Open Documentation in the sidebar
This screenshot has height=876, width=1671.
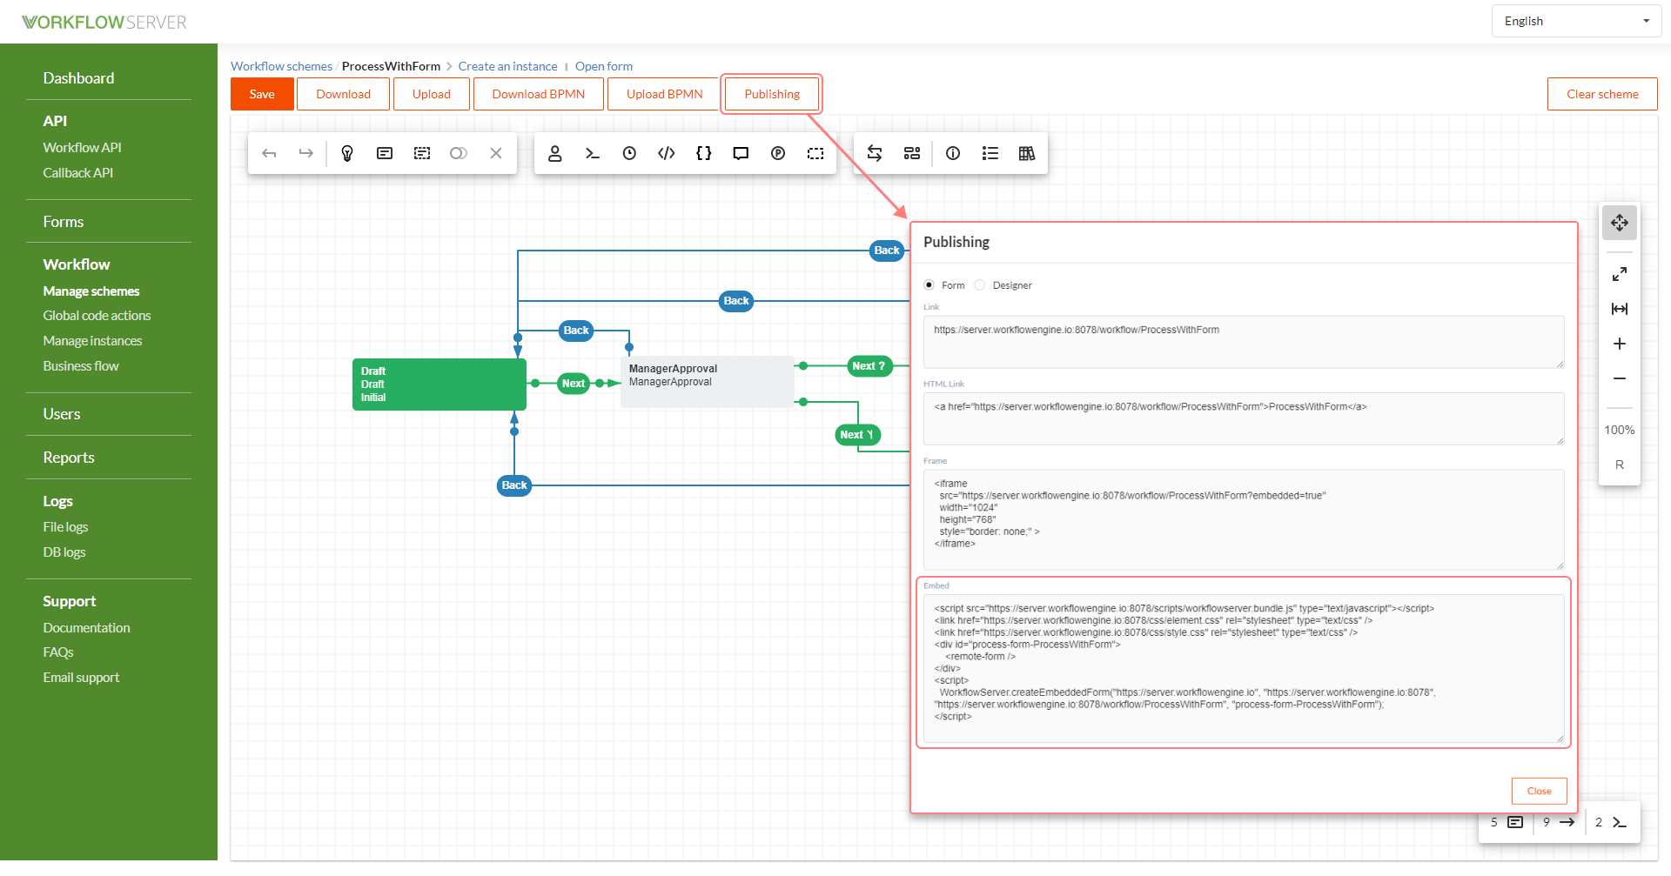pyautogui.click(x=87, y=628)
